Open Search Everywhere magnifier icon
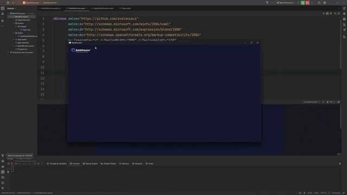This screenshot has height=195, width=347. (319, 3)
